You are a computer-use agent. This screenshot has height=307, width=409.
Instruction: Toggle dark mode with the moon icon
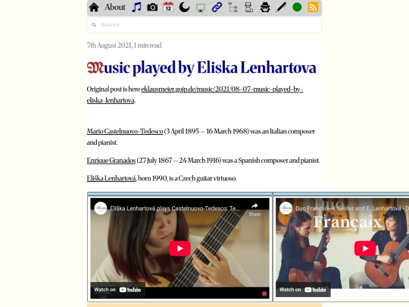[x=184, y=8]
